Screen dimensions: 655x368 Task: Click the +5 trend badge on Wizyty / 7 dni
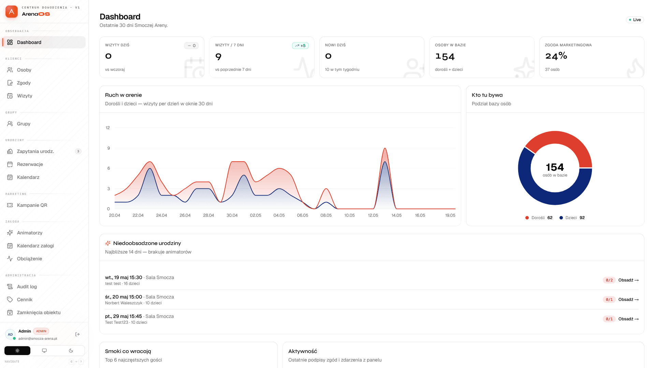coord(300,46)
